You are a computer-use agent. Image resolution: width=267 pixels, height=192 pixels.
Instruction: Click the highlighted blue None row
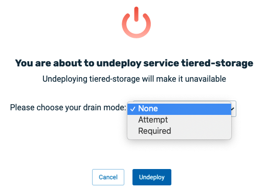click(x=179, y=109)
